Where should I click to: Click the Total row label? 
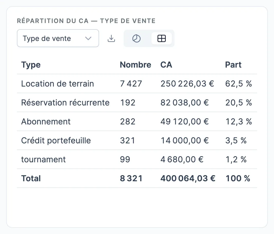(31, 178)
